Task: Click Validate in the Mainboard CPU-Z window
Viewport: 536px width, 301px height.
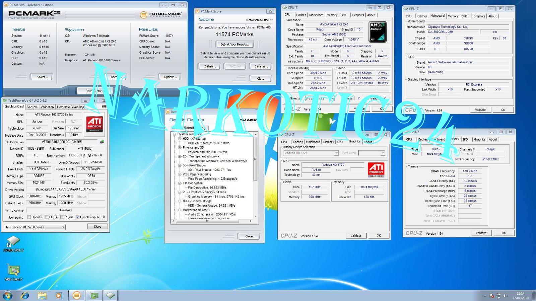Action: (x=480, y=110)
